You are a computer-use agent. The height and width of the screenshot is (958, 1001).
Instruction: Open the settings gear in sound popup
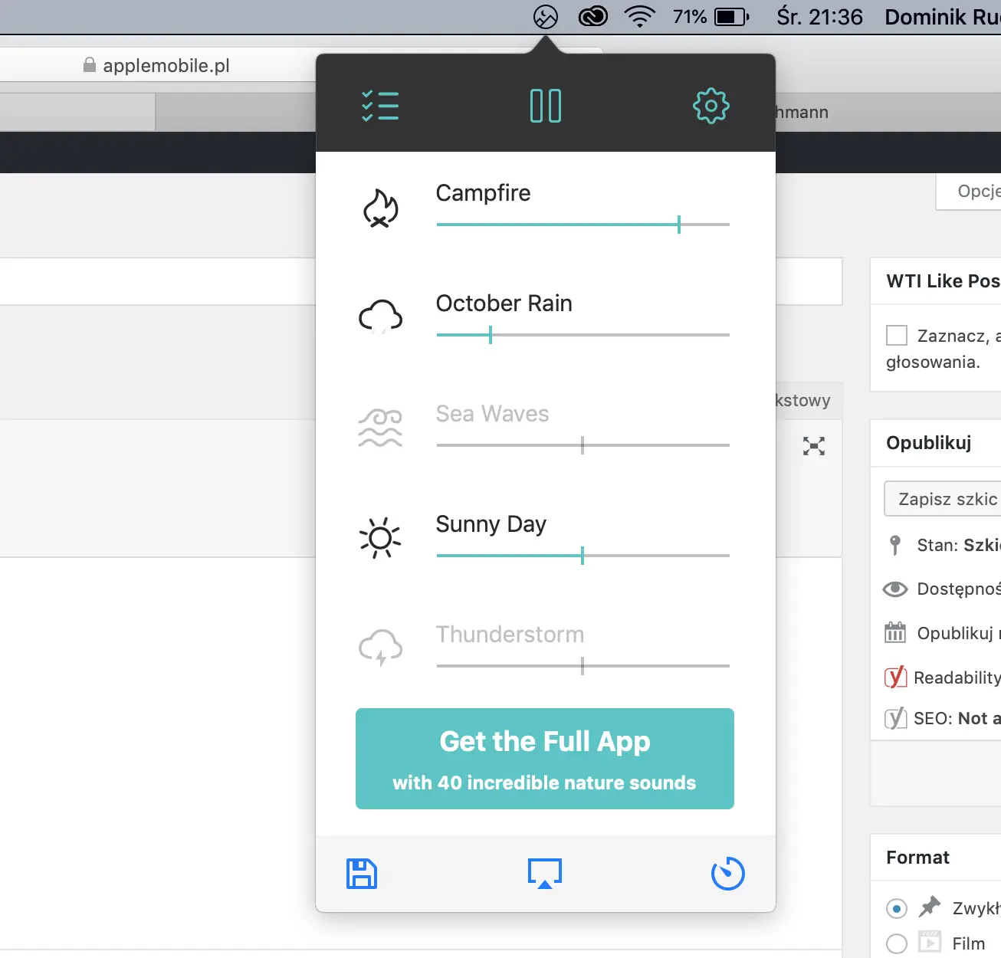pyautogui.click(x=711, y=106)
